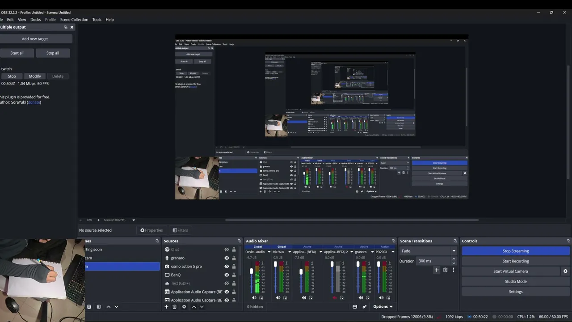
Task: Toggle audio mixer layout icon
Action: (355, 307)
